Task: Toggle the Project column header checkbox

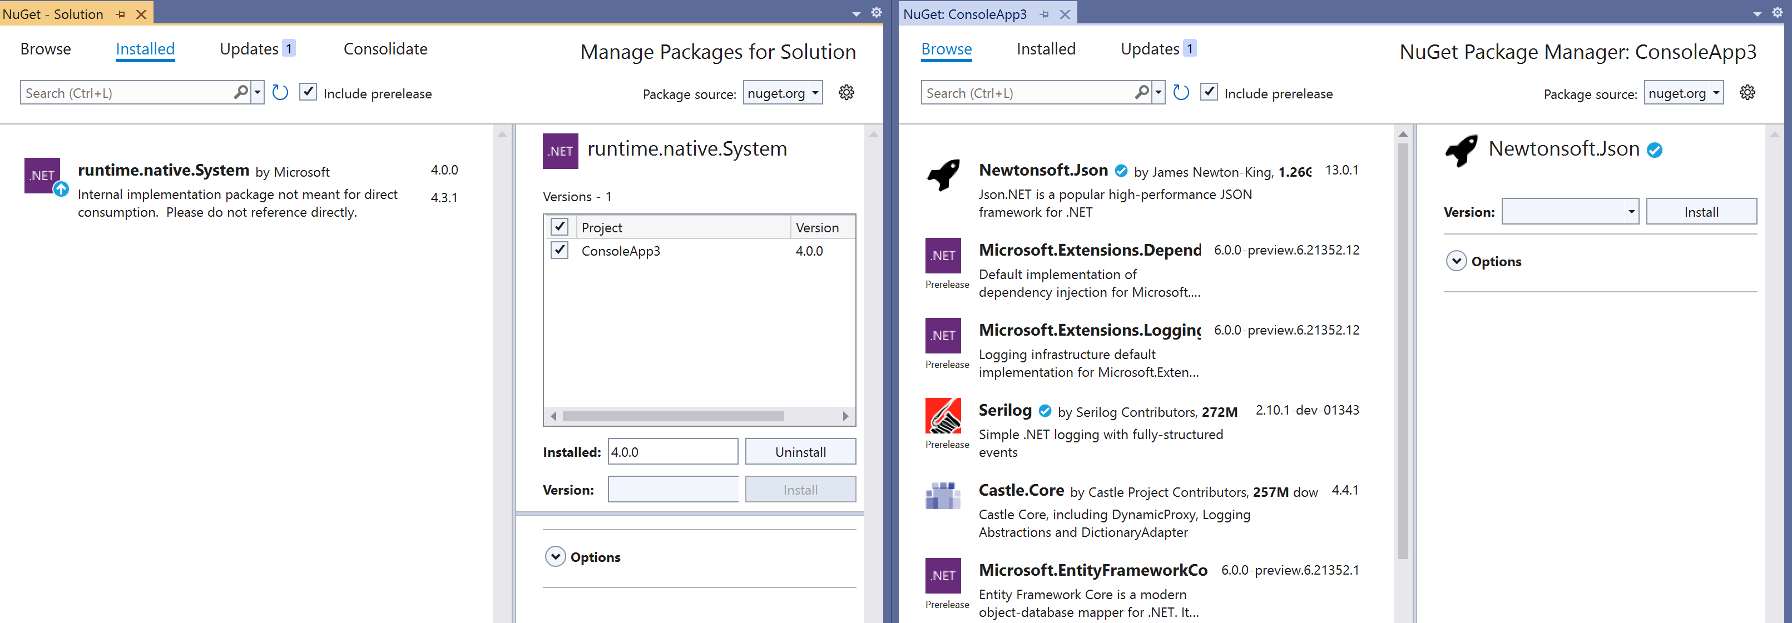Action: click(x=560, y=226)
